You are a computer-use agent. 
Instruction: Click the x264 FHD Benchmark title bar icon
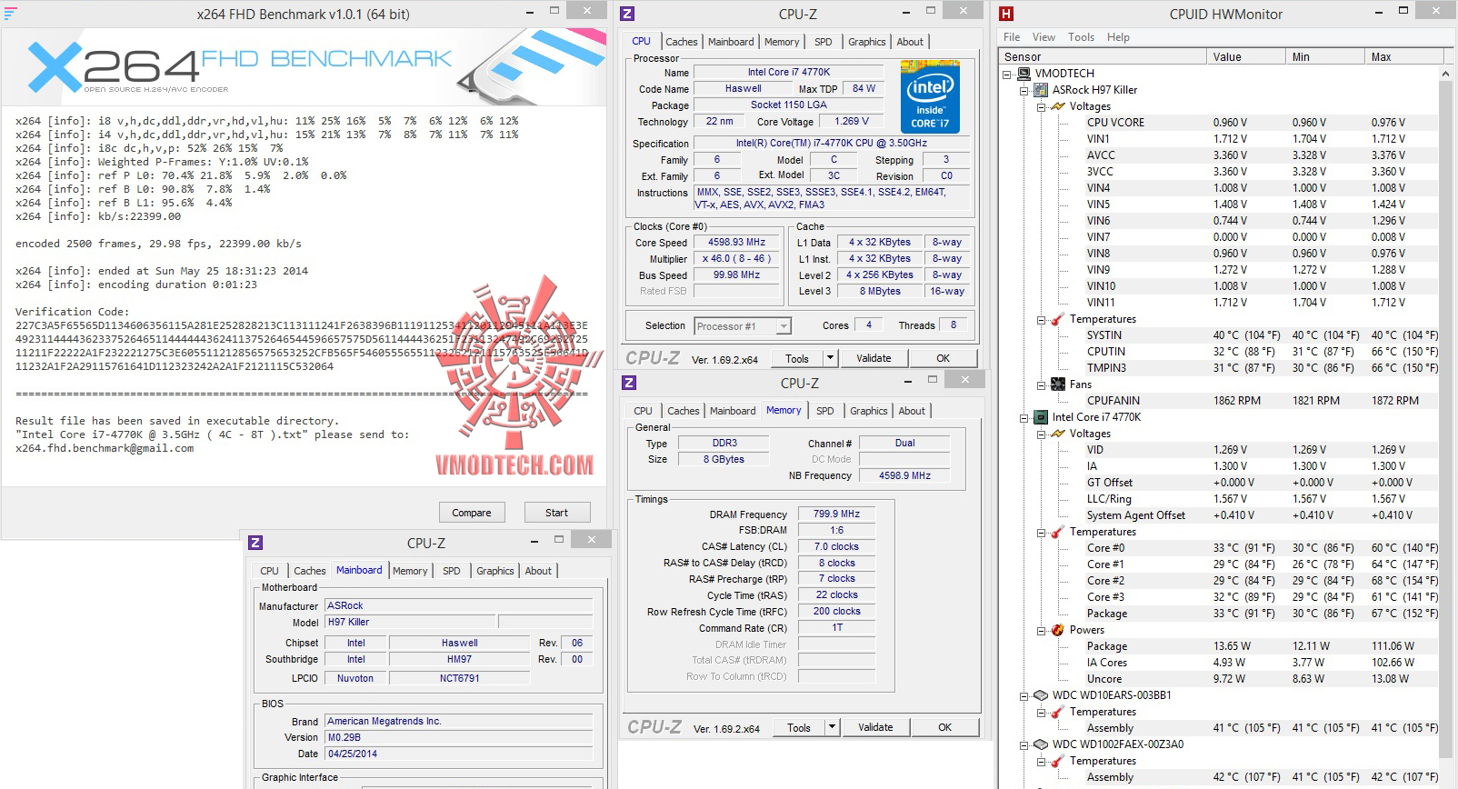(x=10, y=14)
